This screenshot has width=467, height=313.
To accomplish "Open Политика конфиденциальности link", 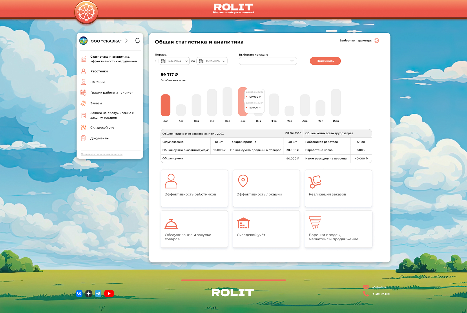I will (x=102, y=154).
